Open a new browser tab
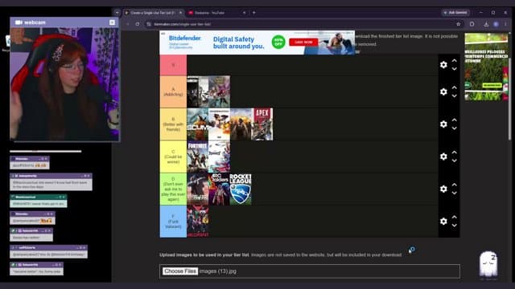Screen dimensions: 515x289 point(254,13)
